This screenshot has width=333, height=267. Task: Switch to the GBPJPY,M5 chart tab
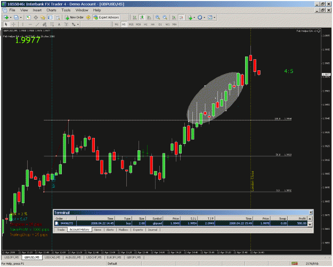click(x=134, y=257)
